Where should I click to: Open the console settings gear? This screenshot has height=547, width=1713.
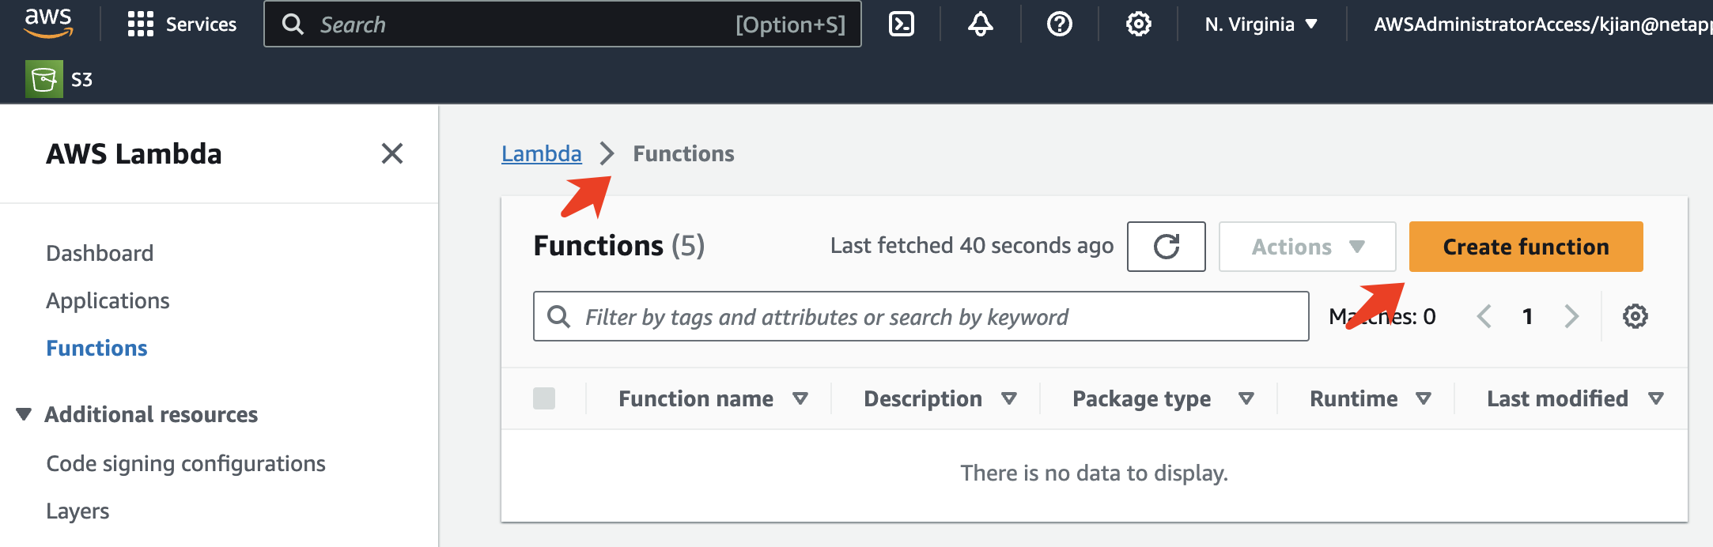coord(1138,25)
